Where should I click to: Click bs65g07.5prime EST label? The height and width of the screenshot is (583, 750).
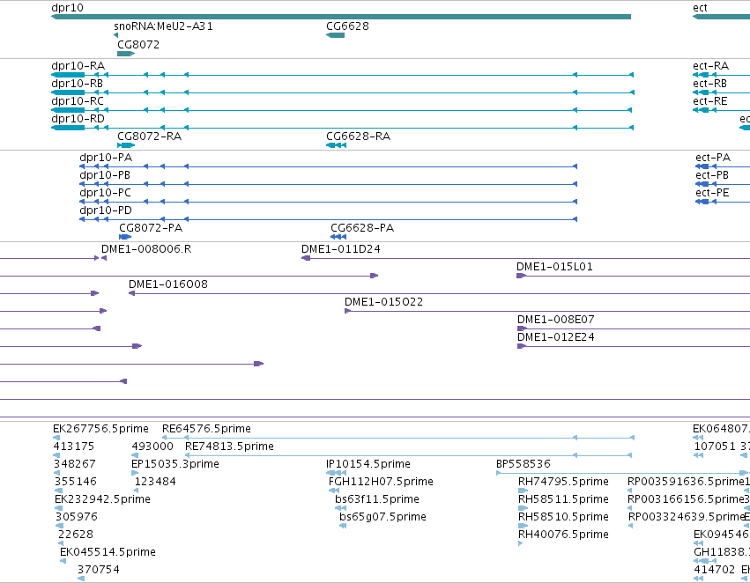(382, 518)
